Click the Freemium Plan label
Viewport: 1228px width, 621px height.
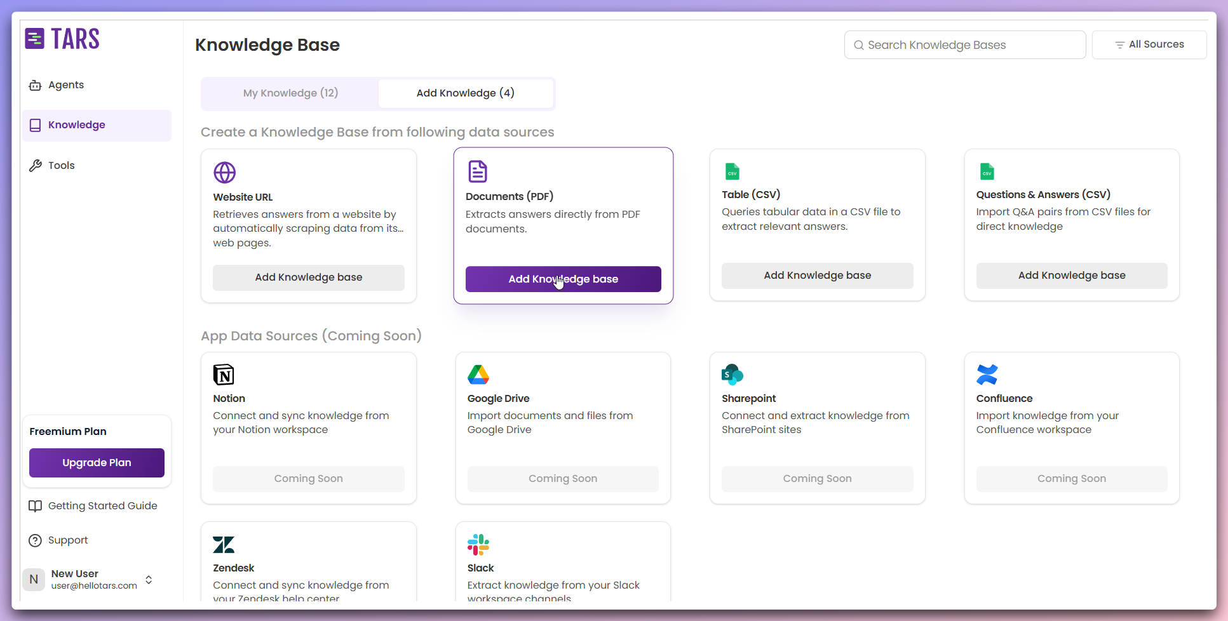tap(68, 432)
